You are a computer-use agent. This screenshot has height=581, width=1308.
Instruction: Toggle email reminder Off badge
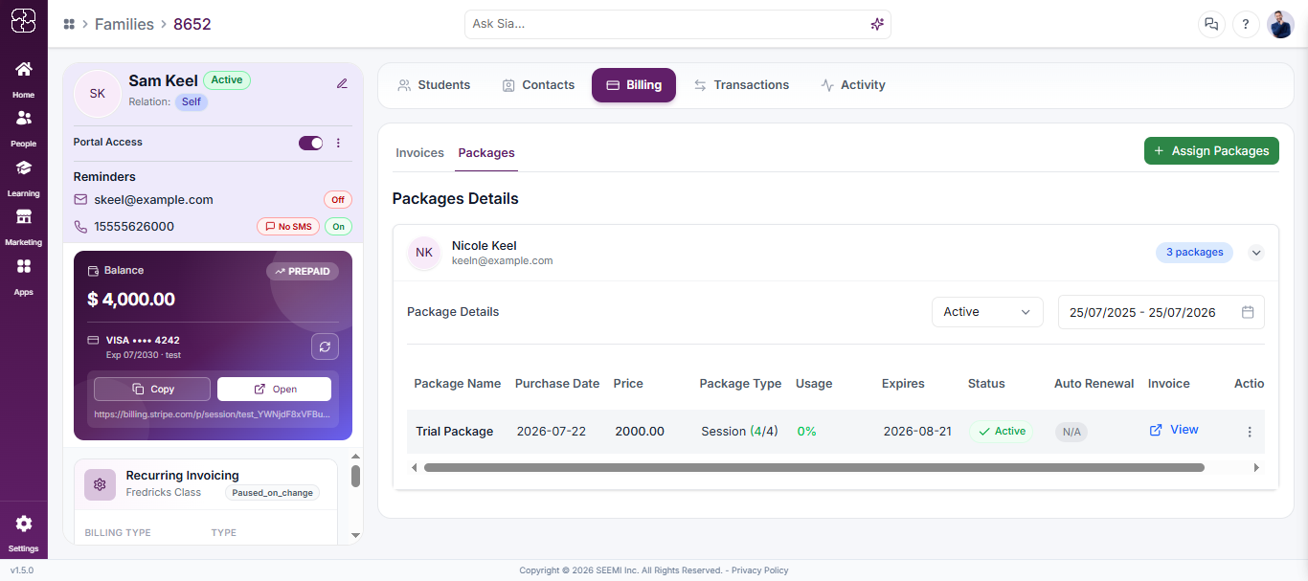[x=338, y=199]
